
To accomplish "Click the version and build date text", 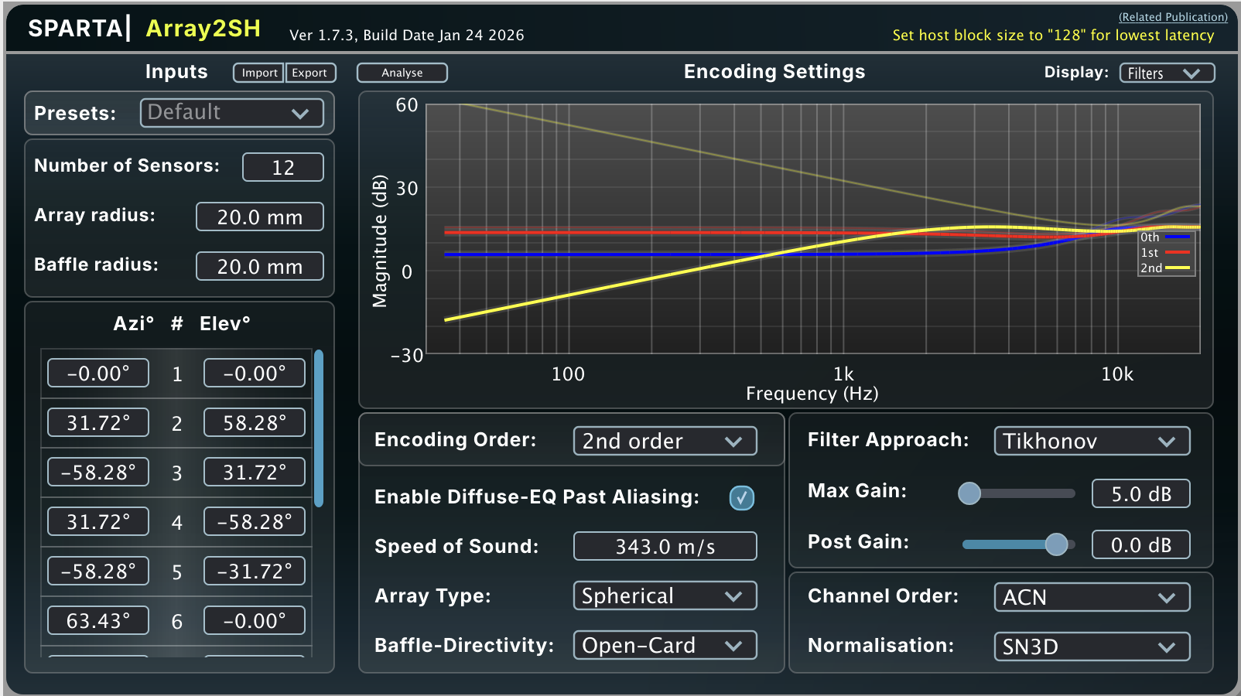I will pos(407,36).
